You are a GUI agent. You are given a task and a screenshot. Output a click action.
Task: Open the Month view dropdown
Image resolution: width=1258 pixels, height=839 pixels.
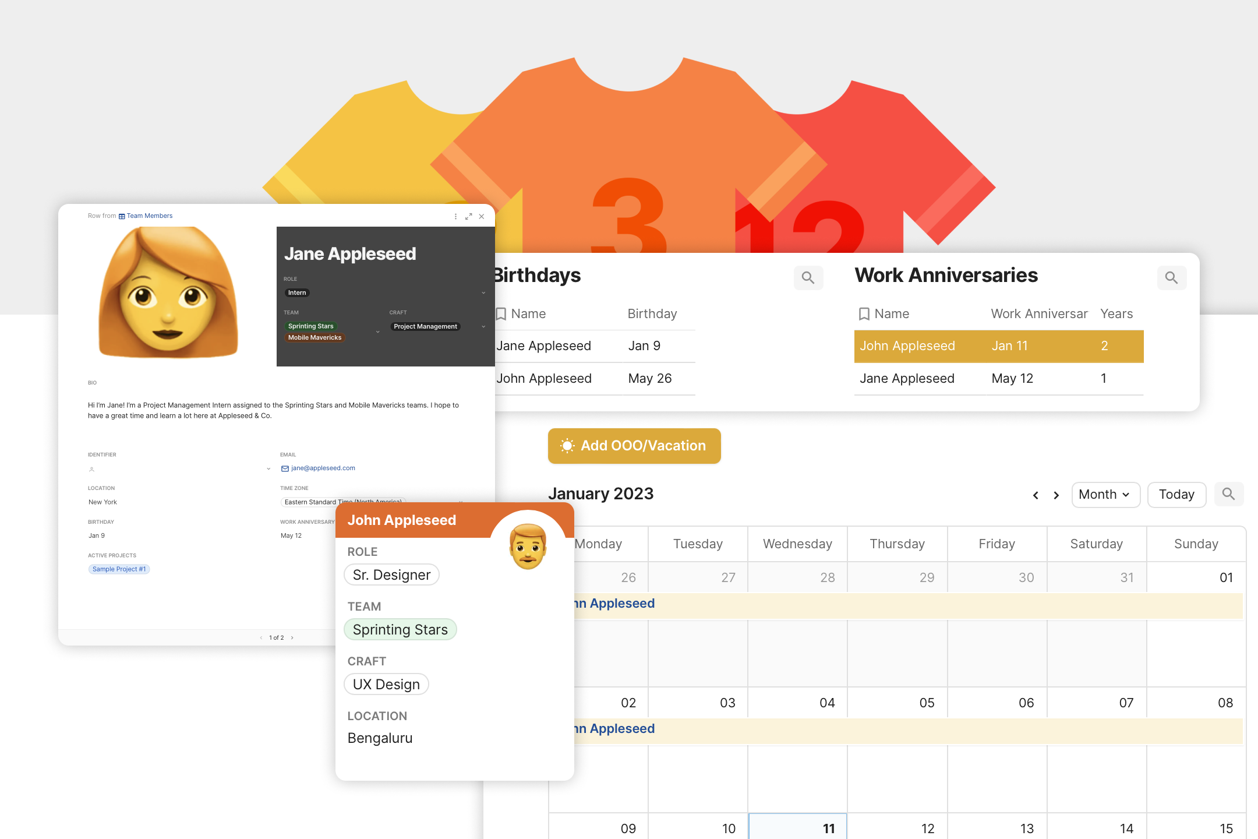point(1105,495)
